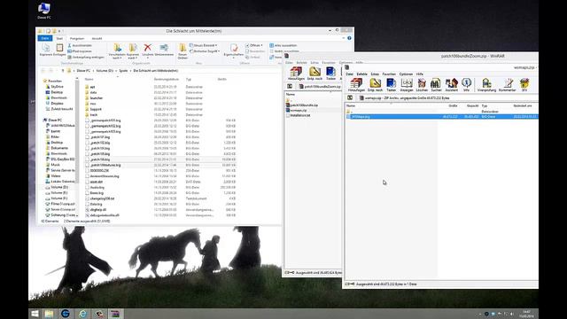Click the Kommentar toolbar icon in WinRAR
Screen dimensions: 567x319
508,85
